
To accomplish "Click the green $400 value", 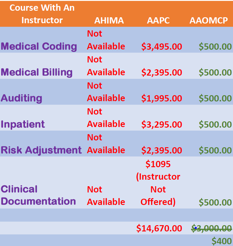I will [222, 241].
